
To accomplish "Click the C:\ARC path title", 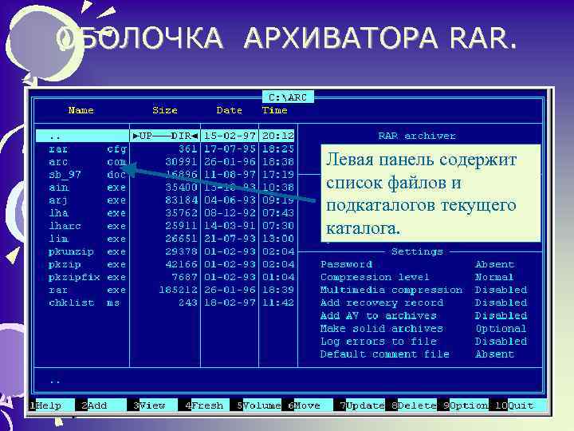I will point(288,97).
